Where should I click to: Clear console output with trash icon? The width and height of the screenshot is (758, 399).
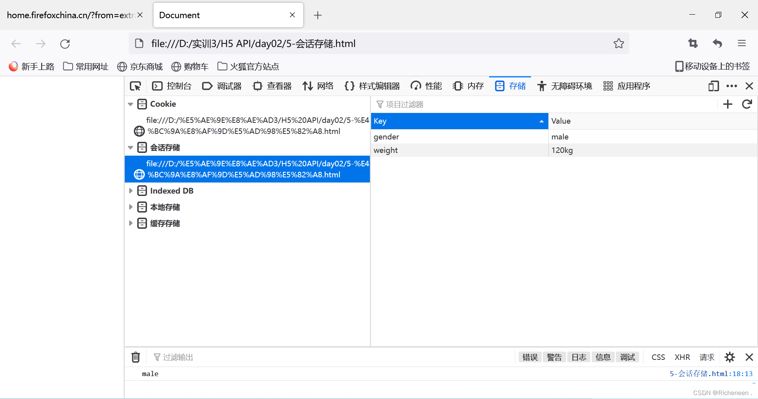pyautogui.click(x=135, y=357)
